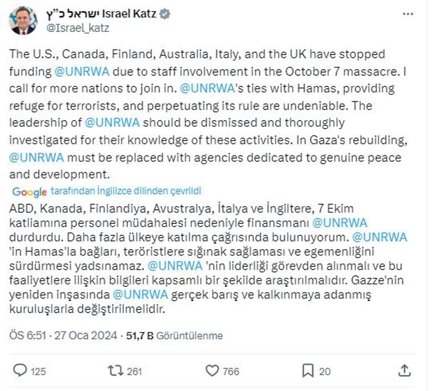Image resolution: width=442 pixels, height=391 pixels.
Task: Click the 261 retweet count
Action: 134,372
